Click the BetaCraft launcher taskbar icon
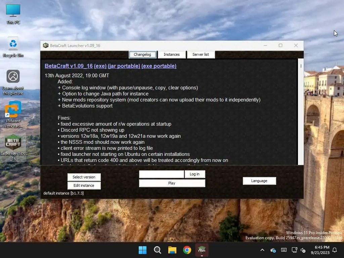 (202, 250)
